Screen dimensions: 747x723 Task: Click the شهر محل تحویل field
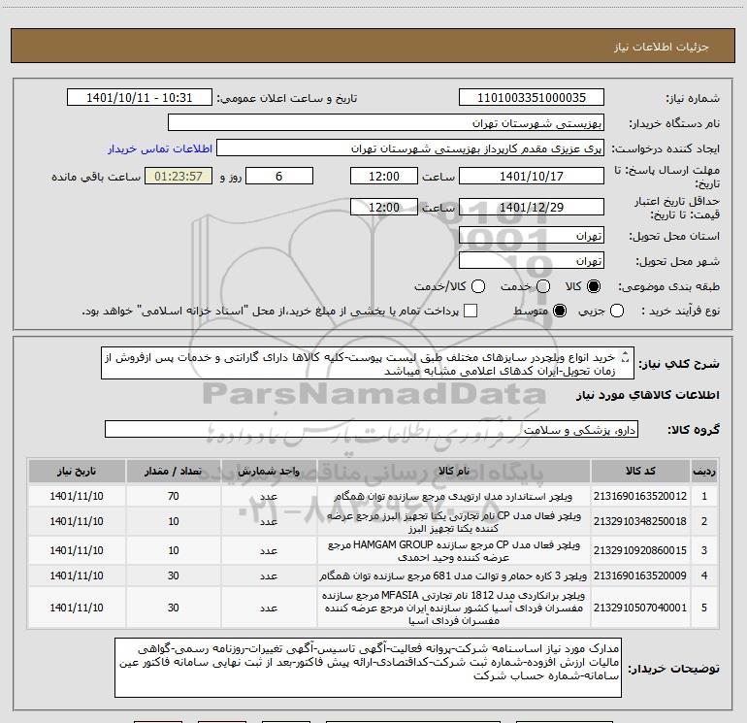tap(532, 261)
